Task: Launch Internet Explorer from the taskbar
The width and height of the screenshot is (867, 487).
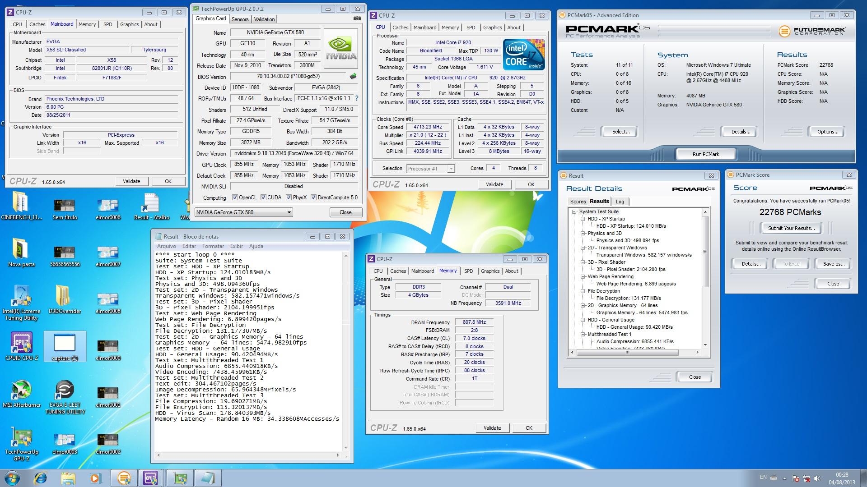Action: click(x=41, y=478)
